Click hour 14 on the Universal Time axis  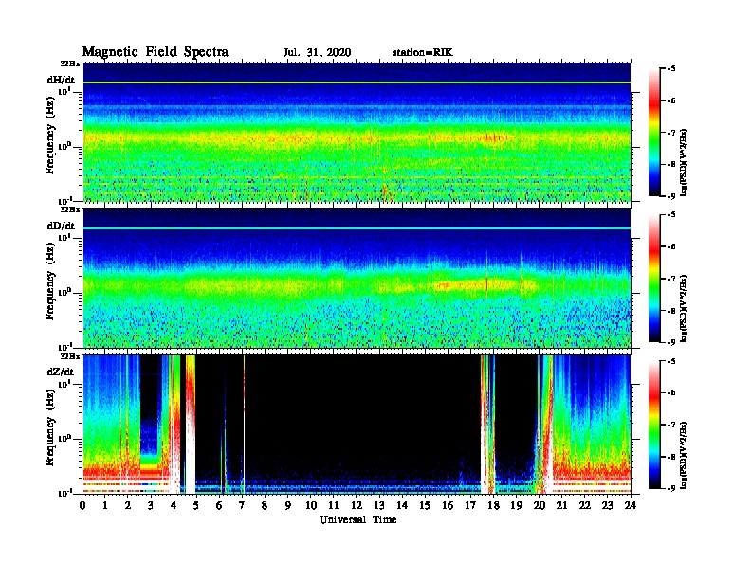(402, 505)
